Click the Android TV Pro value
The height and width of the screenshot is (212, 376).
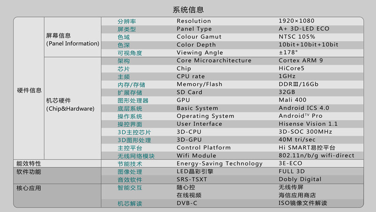click(300, 116)
